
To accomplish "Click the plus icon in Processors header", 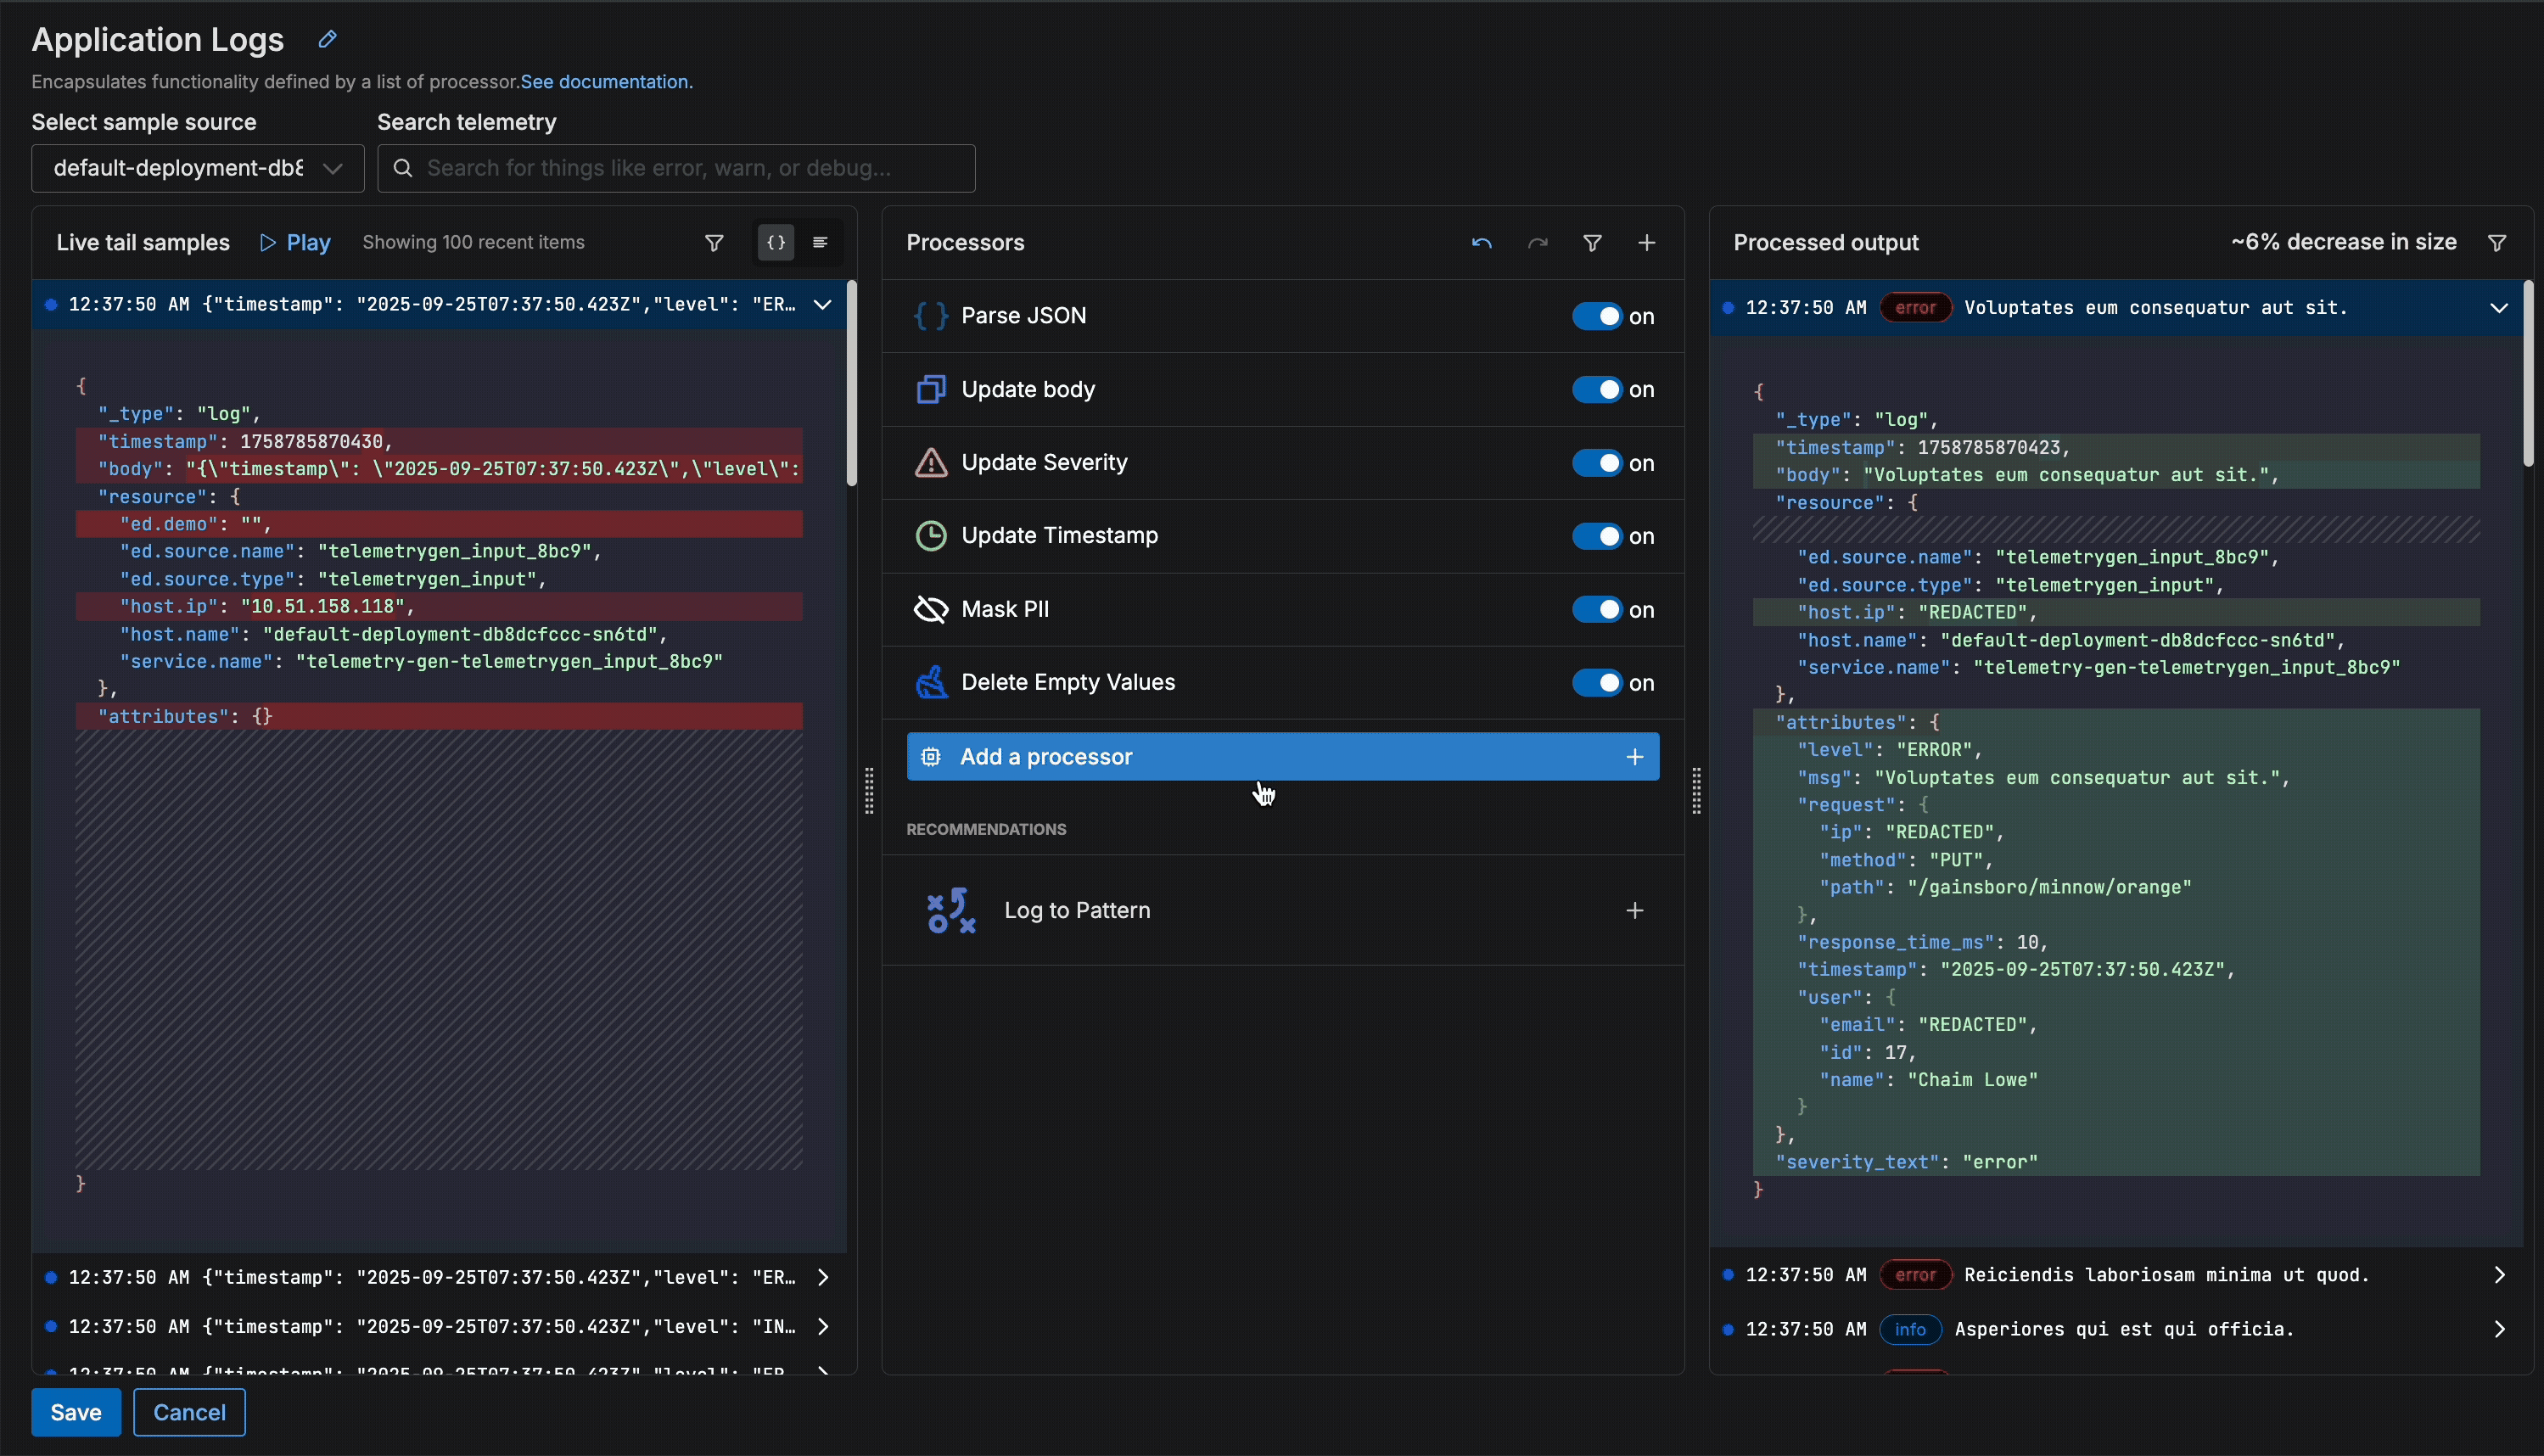I will coord(1646,243).
